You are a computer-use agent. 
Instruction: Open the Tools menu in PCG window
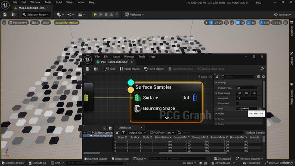[142, 56]
